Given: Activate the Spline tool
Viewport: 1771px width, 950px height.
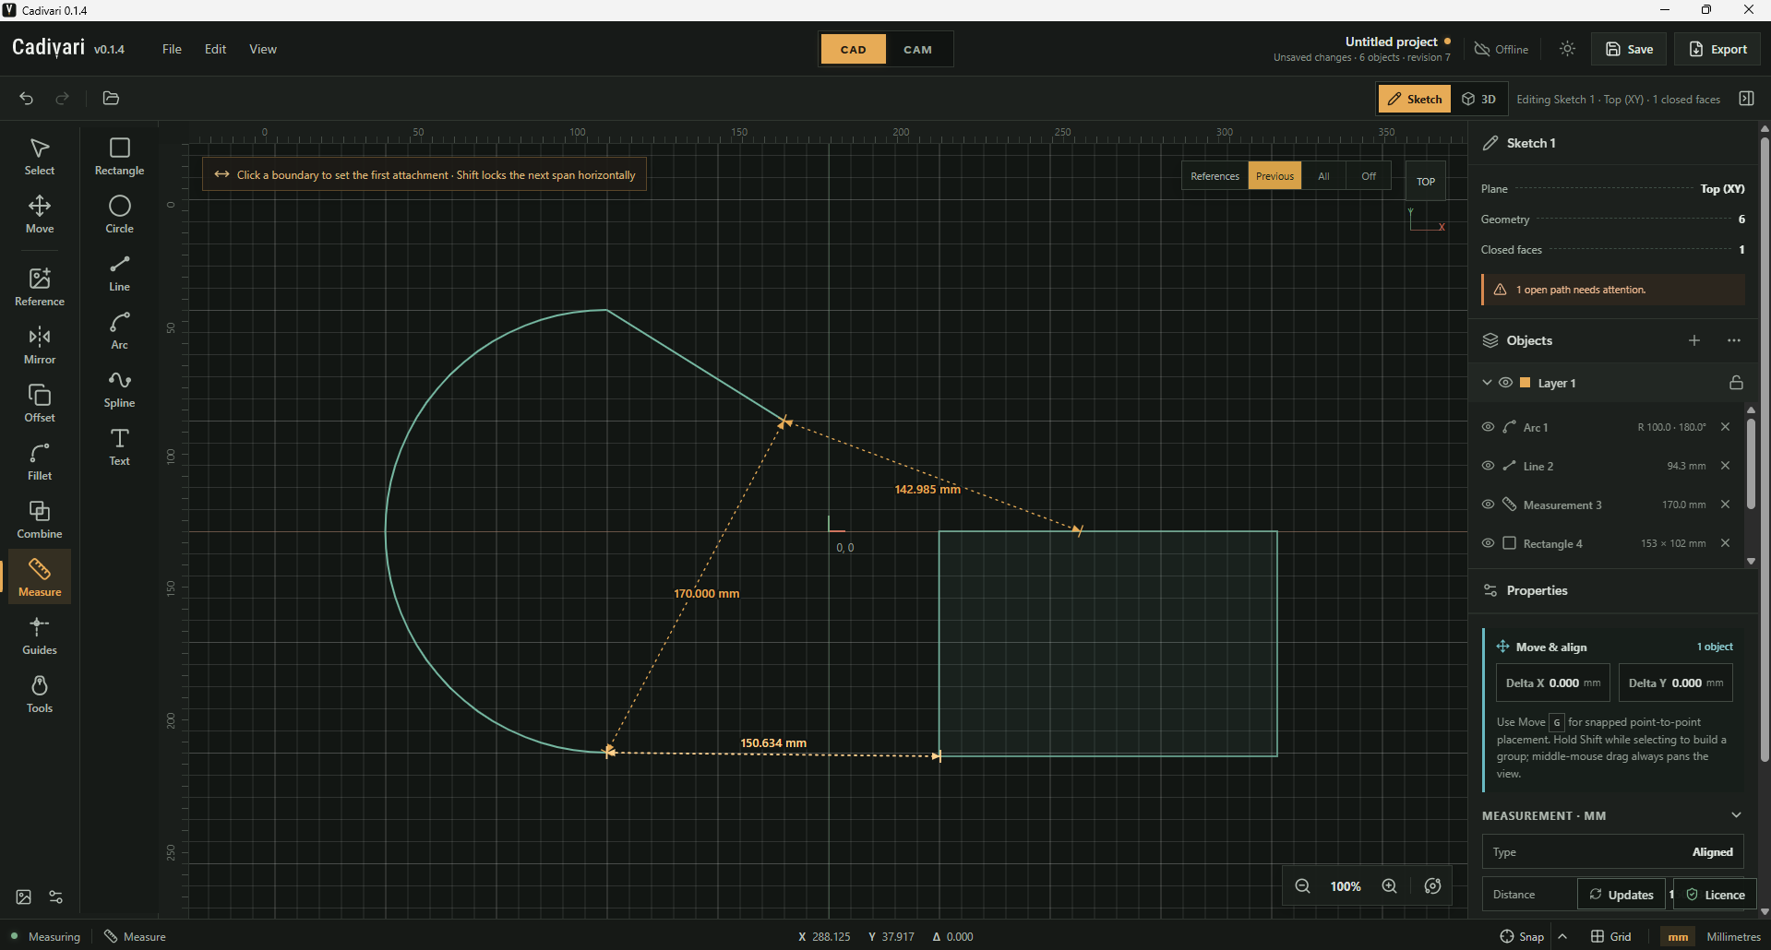Looking at the screenshot, I should [x=120, y=389].
